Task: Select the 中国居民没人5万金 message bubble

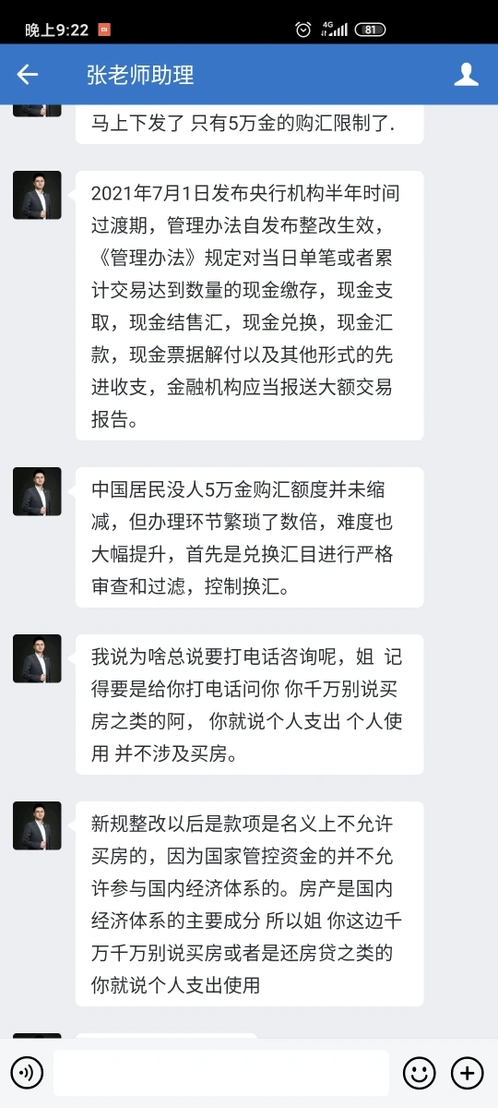Action: click(250, 537)
